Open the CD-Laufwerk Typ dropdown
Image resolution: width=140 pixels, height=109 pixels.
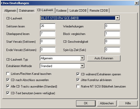(82, 58)
